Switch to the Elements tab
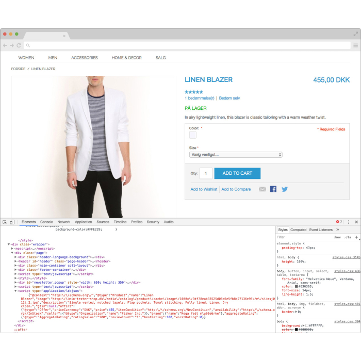This screenshot has height=361, width=361. click(28, 222)
